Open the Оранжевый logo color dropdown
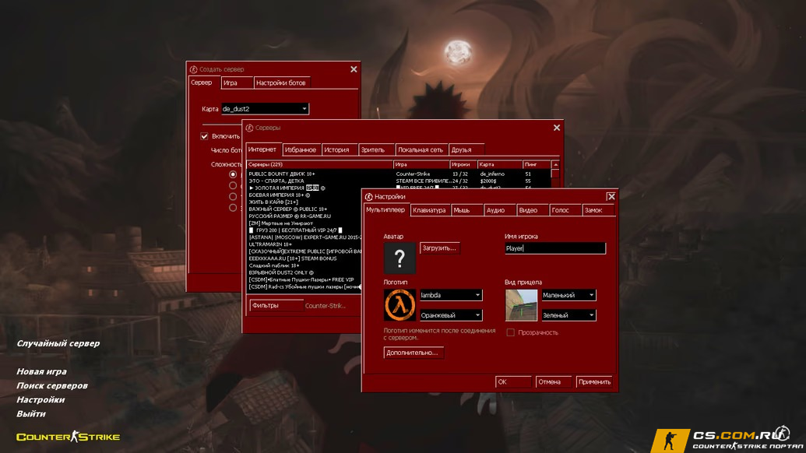Viewport: 806px width, 453px height. click(451, 314)
